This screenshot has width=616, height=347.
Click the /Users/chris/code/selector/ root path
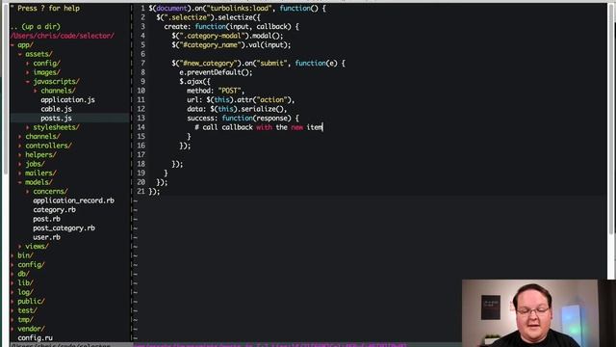coord(63,36)
